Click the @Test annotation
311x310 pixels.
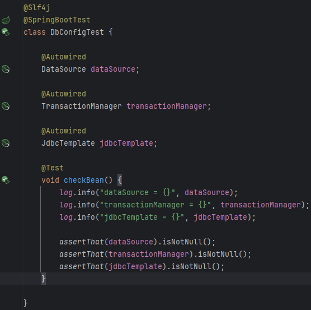[x=53, y=168]
